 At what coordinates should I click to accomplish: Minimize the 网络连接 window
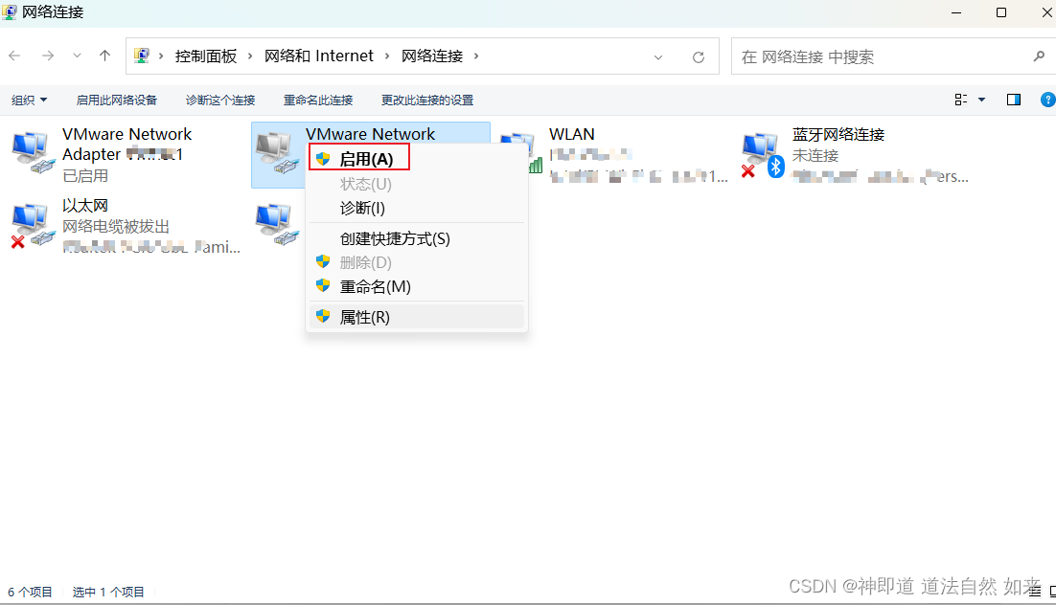956,12
